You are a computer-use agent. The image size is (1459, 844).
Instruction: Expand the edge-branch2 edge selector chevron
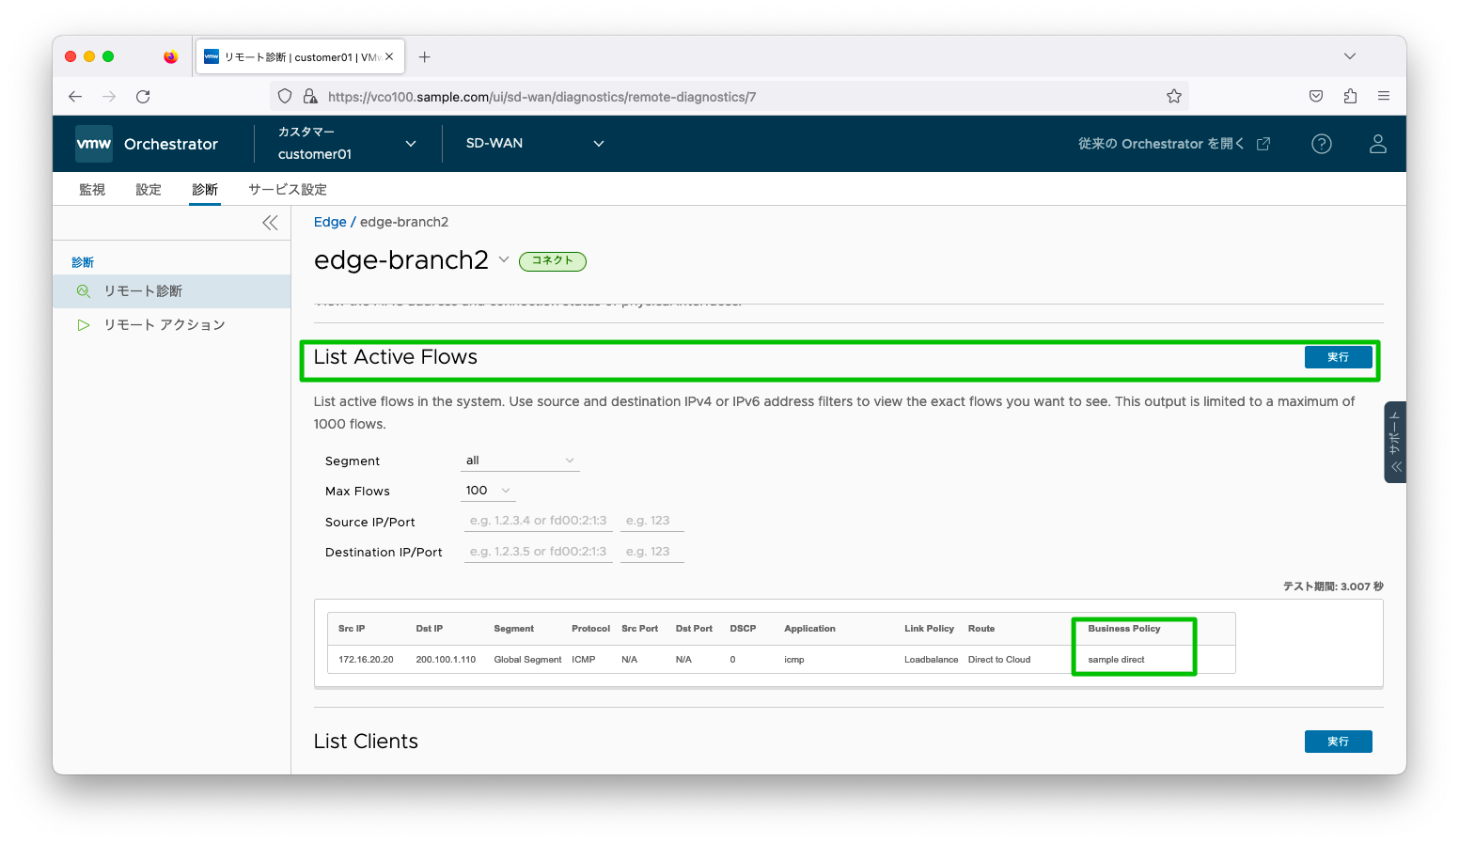[x=504, y=260]
